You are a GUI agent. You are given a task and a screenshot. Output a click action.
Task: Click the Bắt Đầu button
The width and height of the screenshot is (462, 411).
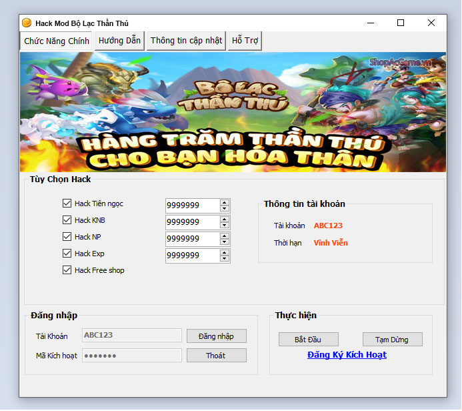tap(308, 340)
